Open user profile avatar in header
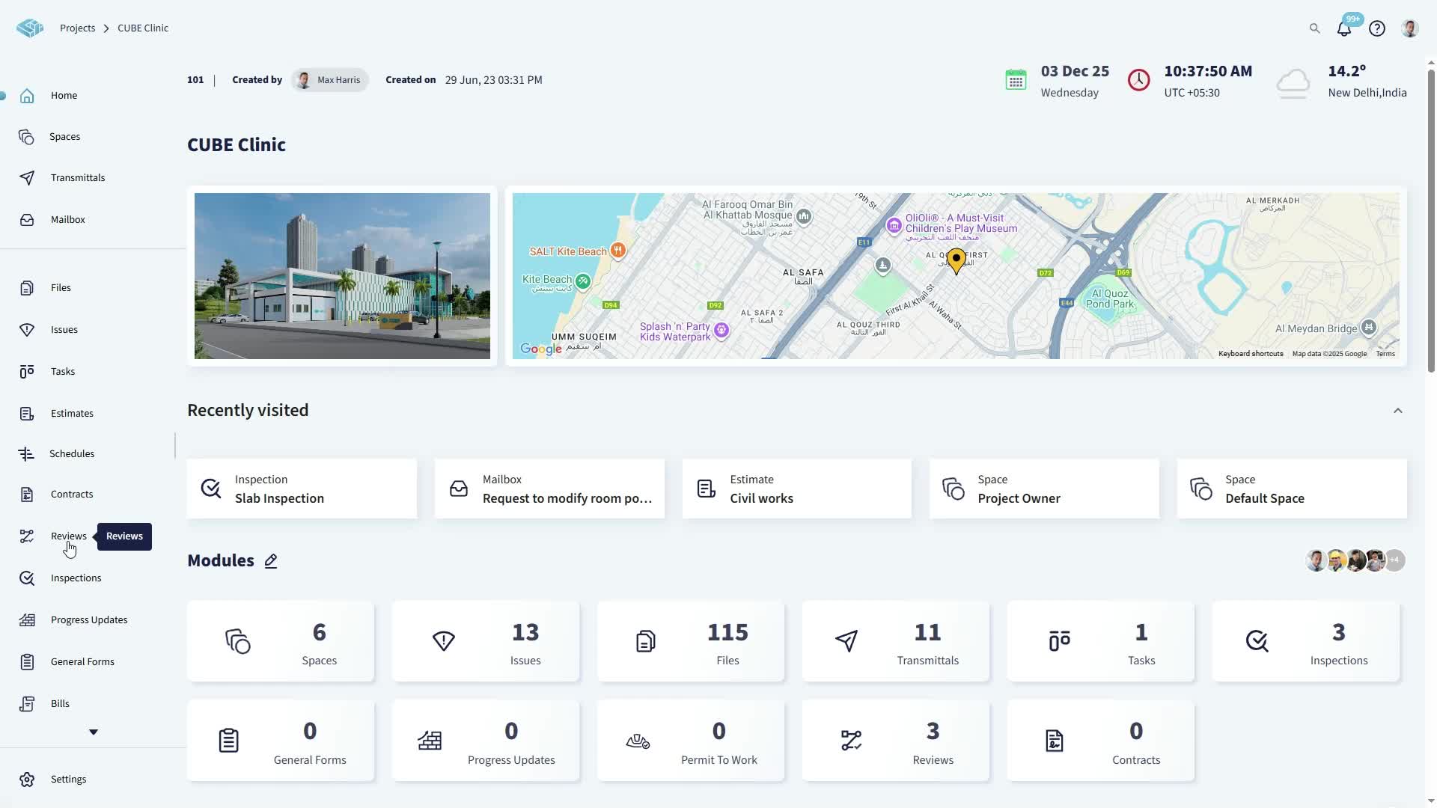The height and width of the screenshot is (808, 1437). click(1410, 28)
